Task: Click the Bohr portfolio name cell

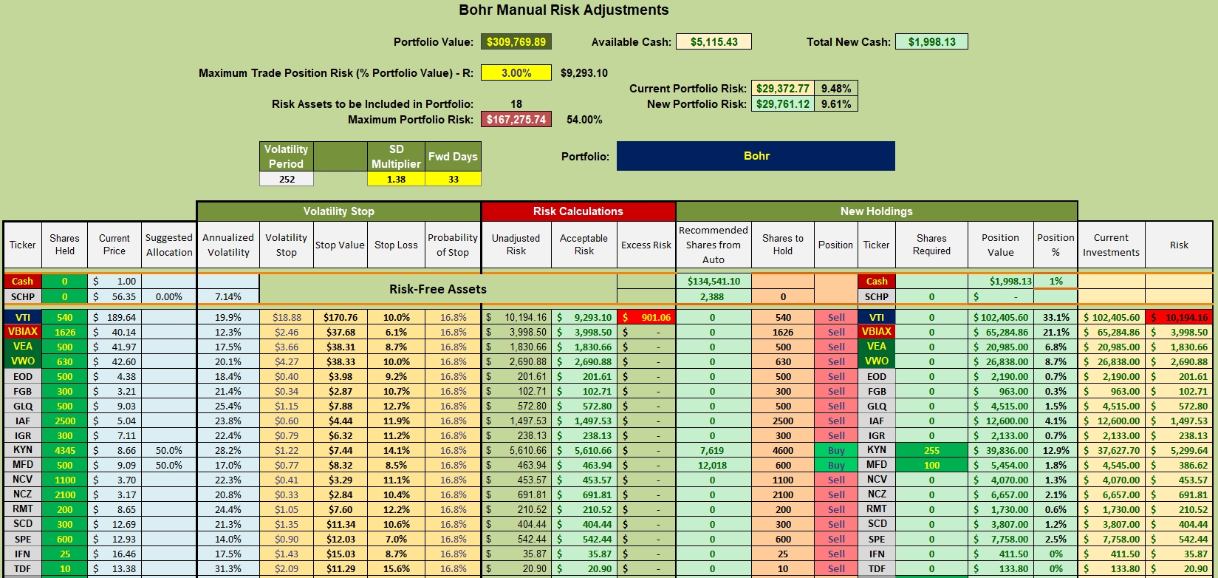Action: click(756, 156)
